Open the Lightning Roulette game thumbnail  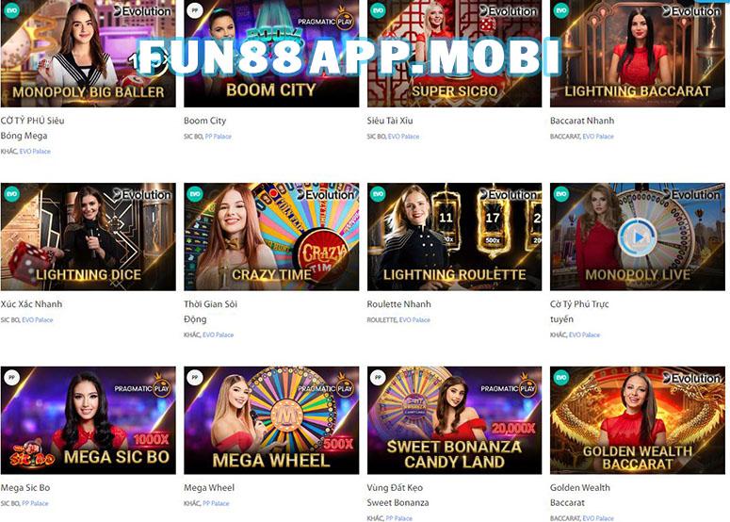click(454, 237)
